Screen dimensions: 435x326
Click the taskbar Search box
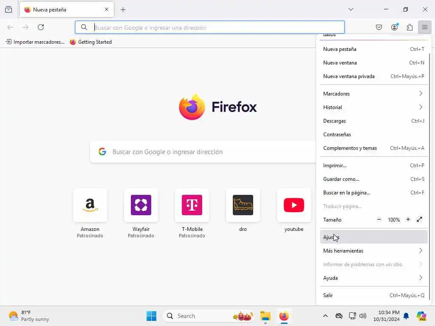[x=209, y=316]
